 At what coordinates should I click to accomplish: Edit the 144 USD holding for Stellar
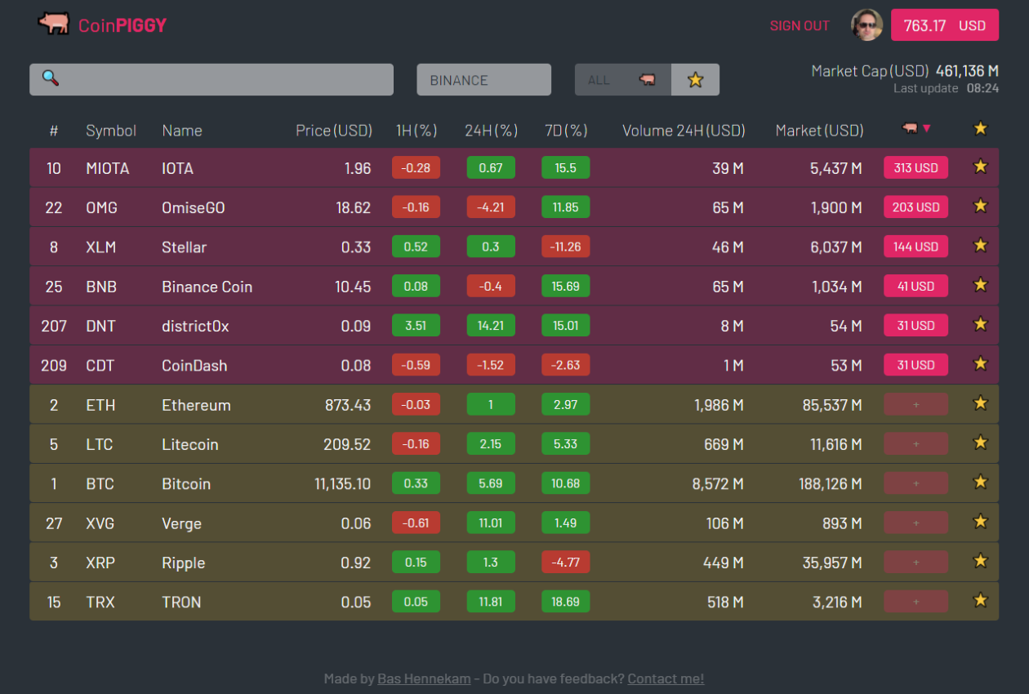click(915, 247)
